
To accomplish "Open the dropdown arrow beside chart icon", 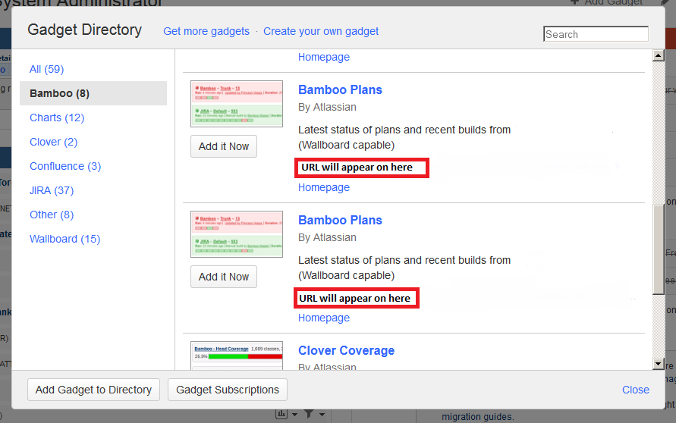I will 295,415.
